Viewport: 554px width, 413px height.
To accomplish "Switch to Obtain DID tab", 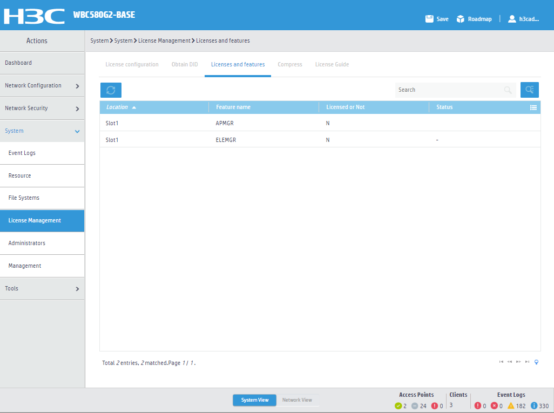I will [185, 64].
